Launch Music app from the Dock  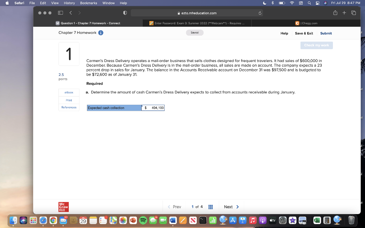[x=253, y=220]
